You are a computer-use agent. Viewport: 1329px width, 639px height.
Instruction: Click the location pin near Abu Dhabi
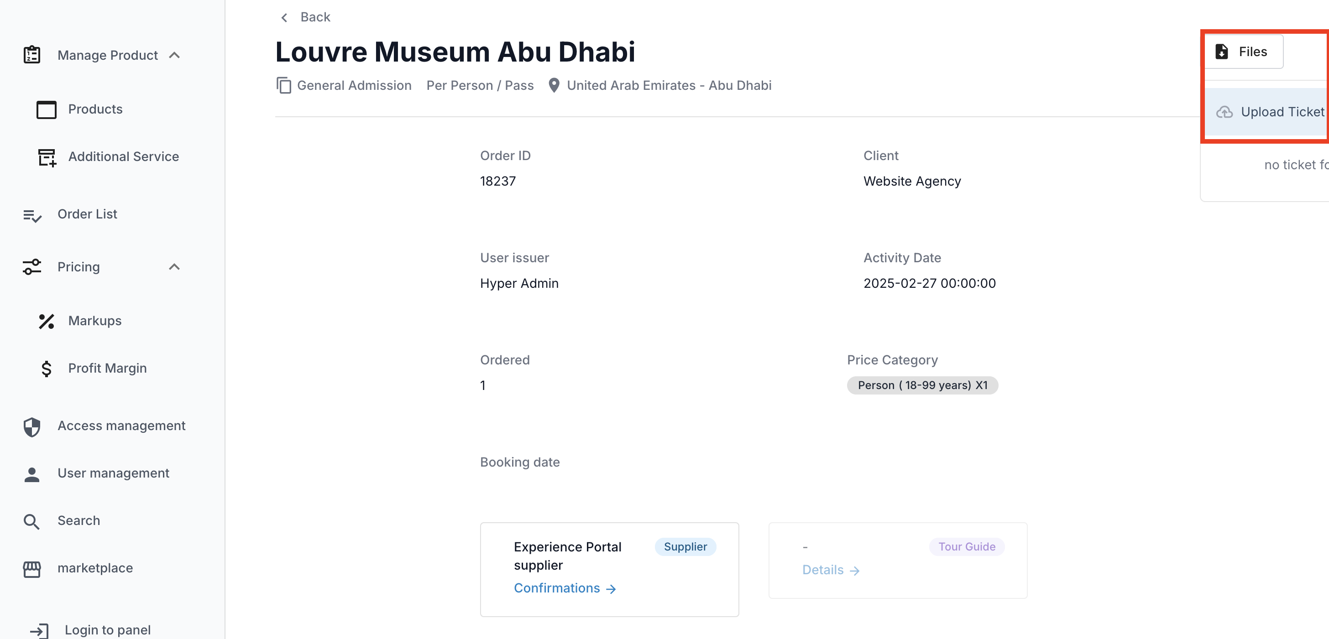pyautogui.click(x=554, y=85)
